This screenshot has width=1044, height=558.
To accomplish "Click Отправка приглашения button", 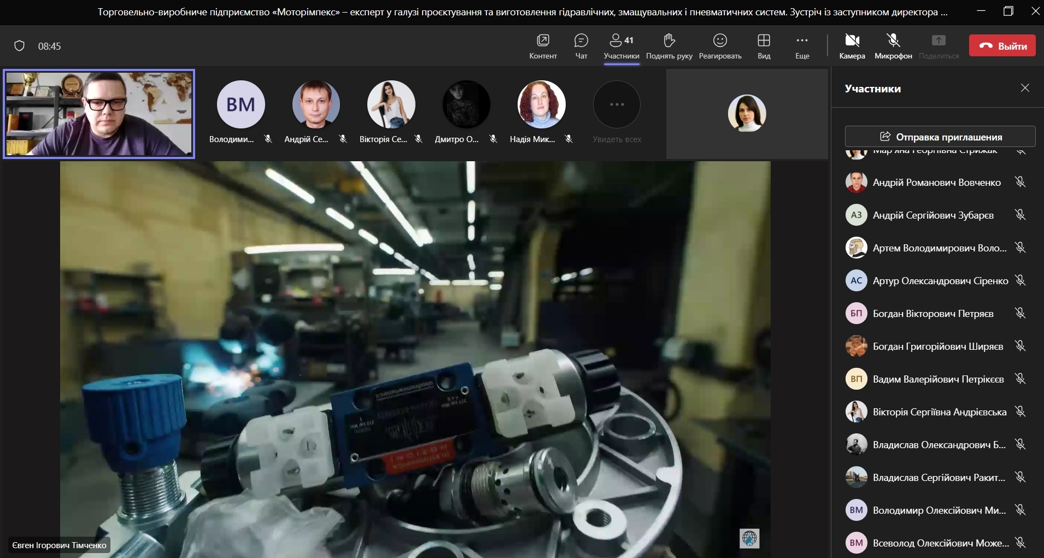I will 940,137.
